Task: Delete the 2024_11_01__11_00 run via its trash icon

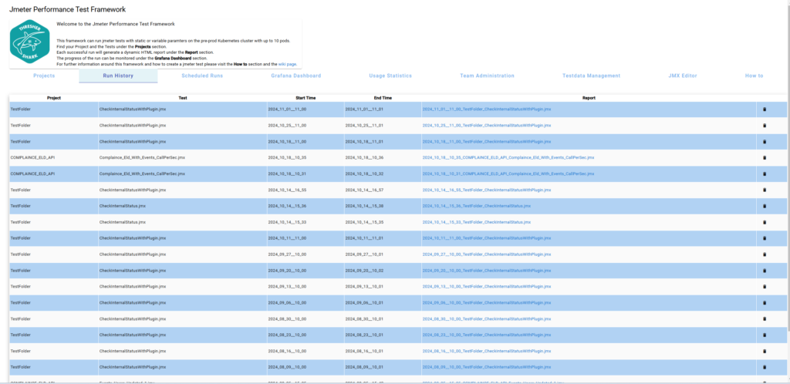Action: tap(765, 109)
